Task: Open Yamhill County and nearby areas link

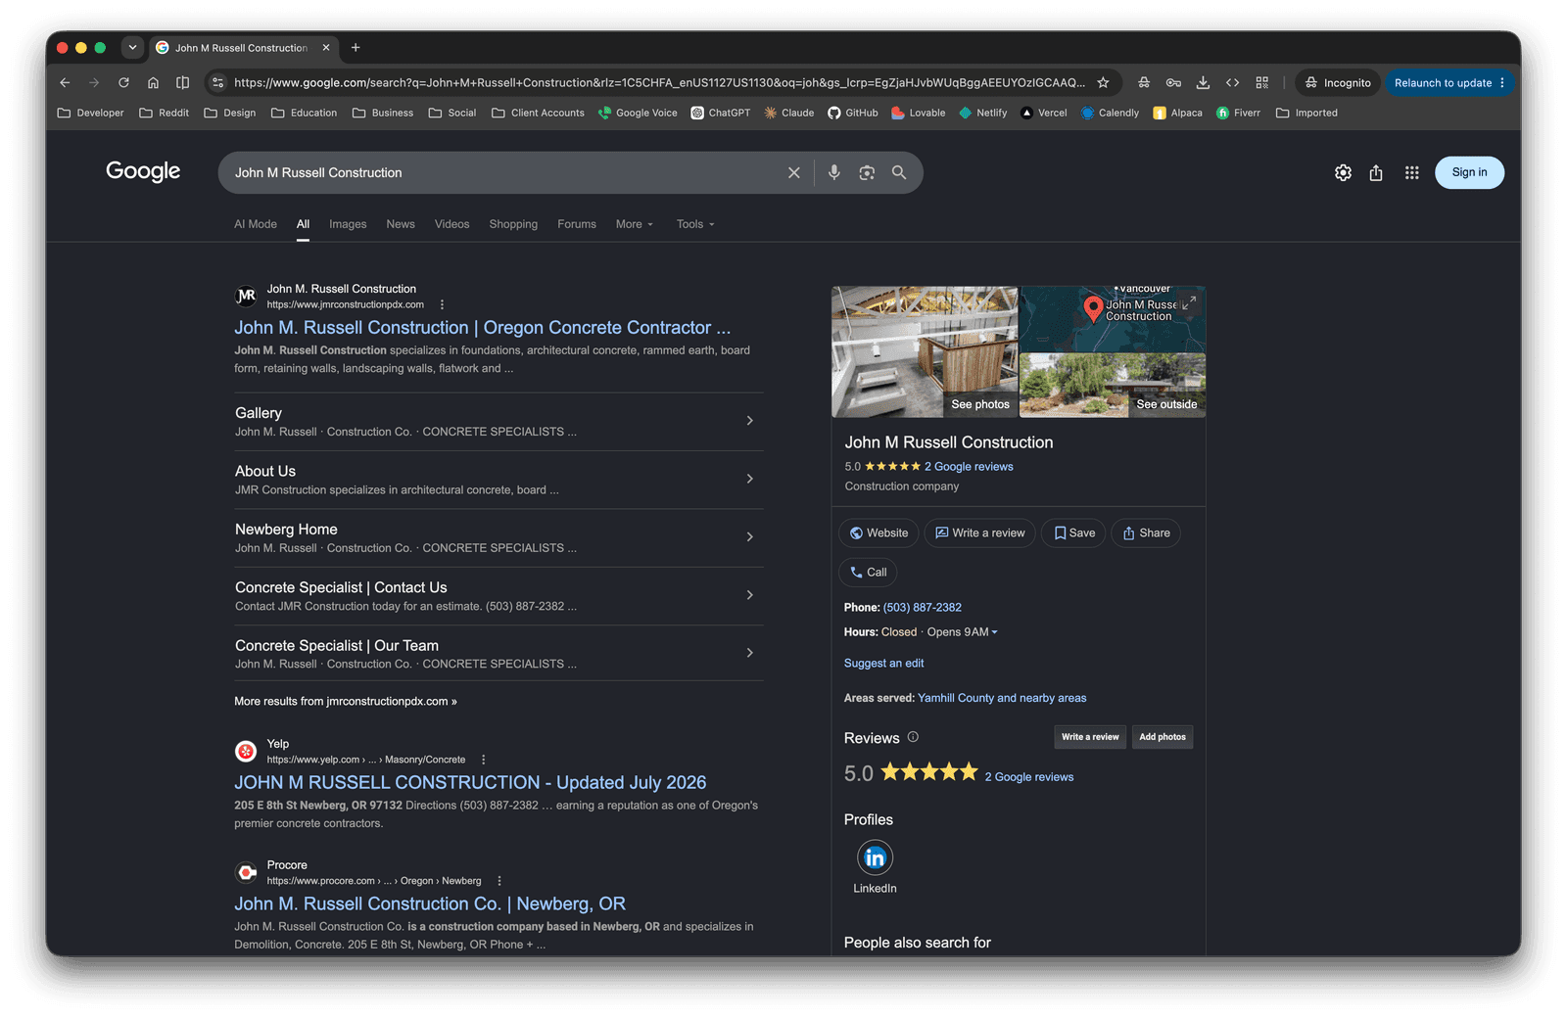Action: [x=1002, y=699]
